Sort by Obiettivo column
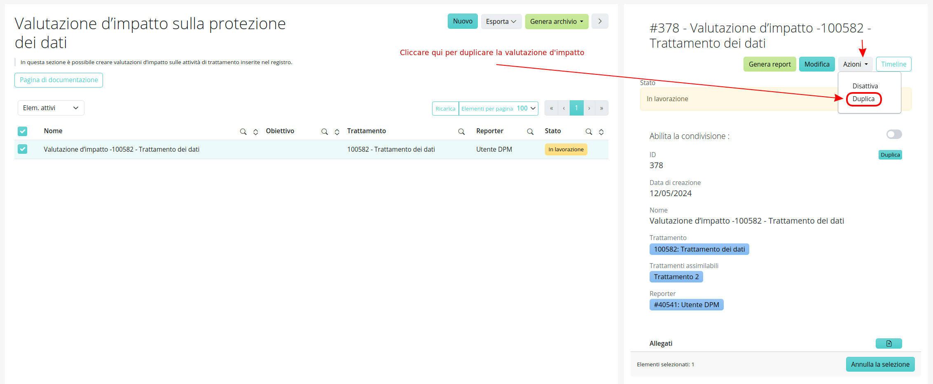The width and height of the screenshot is (933, 384). (337, 132)
